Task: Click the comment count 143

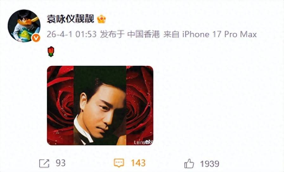Action: tap(138, 163)
